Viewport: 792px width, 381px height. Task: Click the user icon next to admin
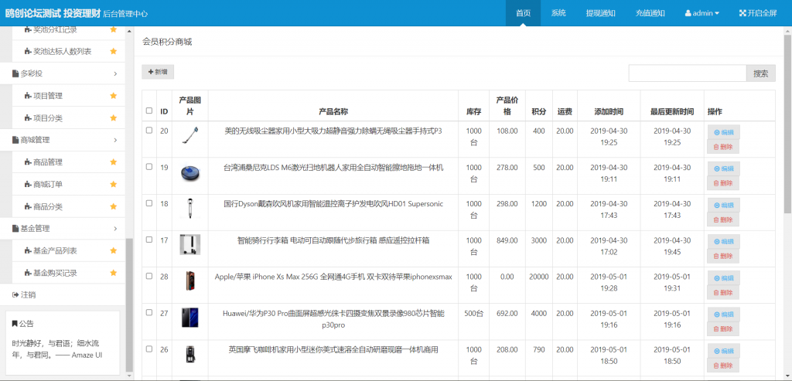[688, 13]
